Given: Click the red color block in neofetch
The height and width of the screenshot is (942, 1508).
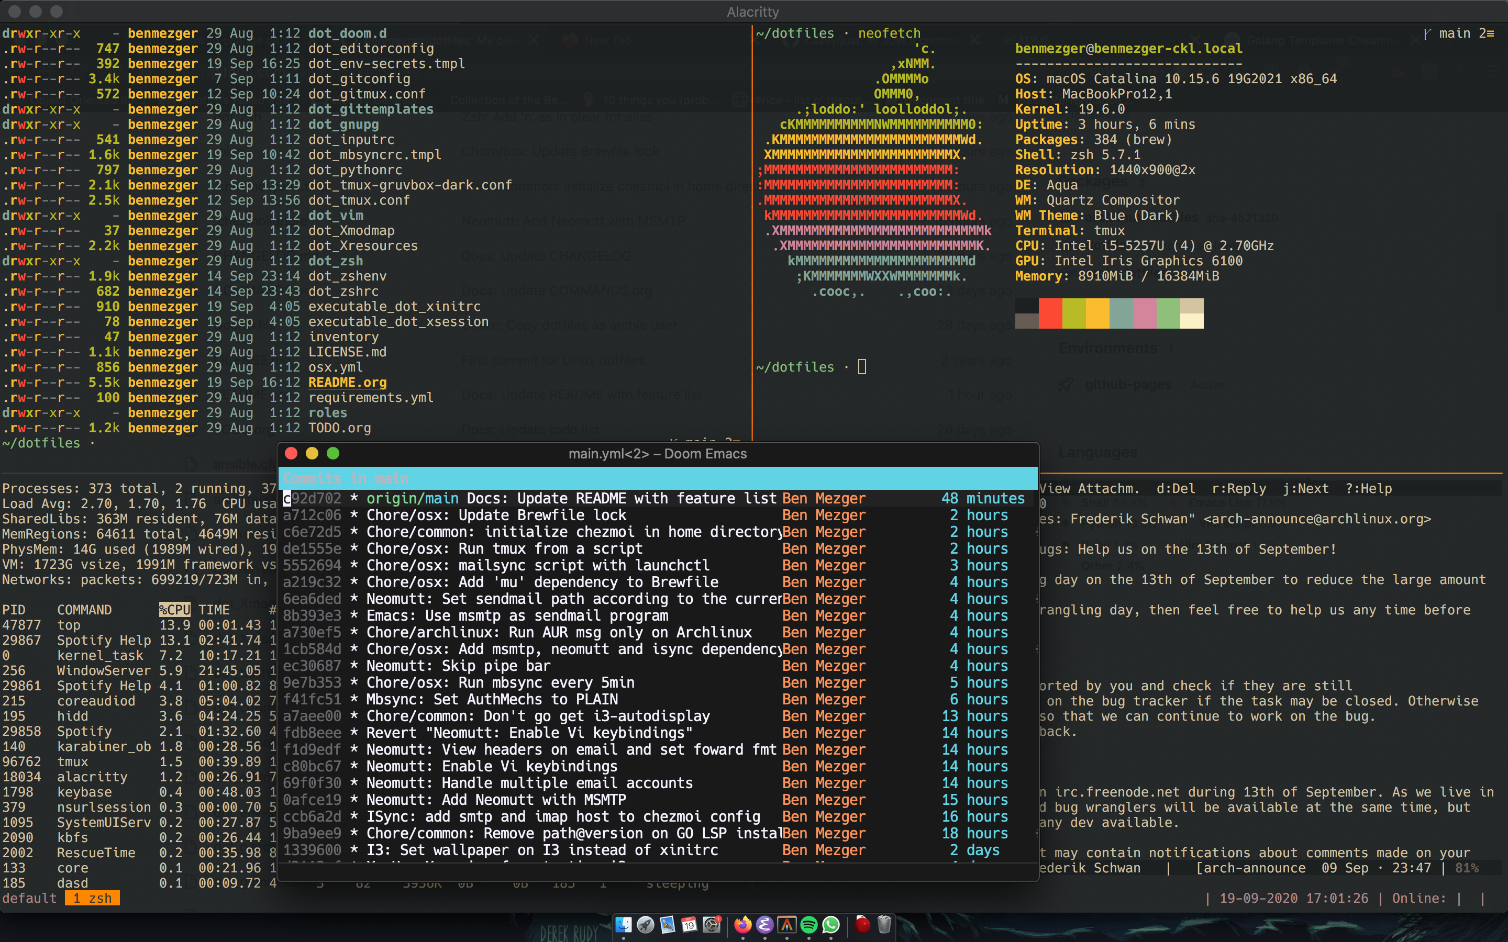Looking at the screenshot, I should [1050, 313].
